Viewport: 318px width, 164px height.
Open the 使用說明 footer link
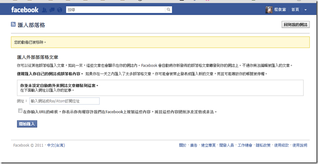[x=300, y=145]
